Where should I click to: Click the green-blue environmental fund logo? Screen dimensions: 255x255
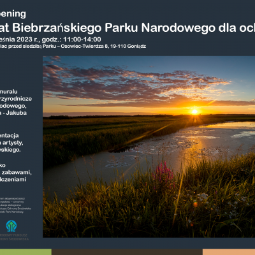coord(11,226)
